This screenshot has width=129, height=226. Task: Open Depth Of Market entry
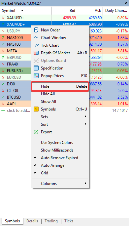coord(60,53)
